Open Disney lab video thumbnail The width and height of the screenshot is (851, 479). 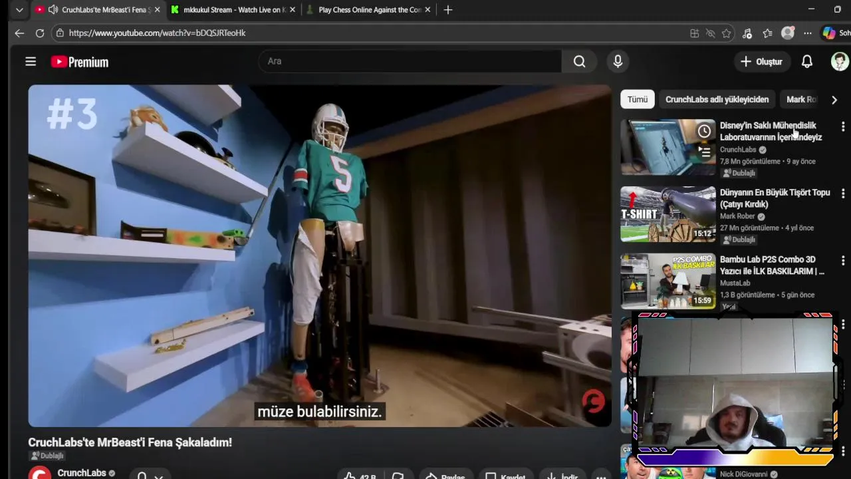coord(668,146)
